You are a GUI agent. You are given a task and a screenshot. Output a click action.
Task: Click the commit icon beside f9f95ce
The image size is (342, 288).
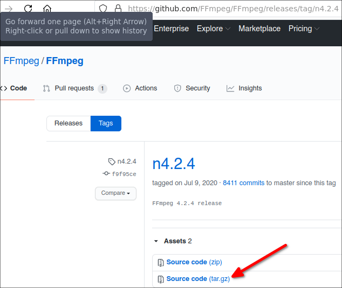pos(106,173)
